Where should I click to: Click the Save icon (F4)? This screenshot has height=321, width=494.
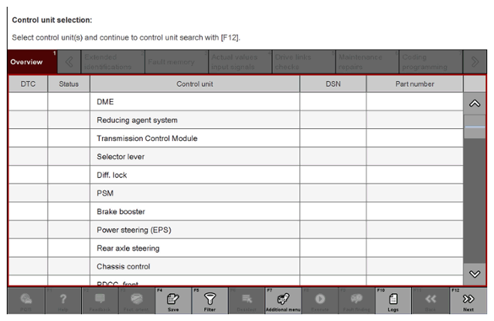173,301
